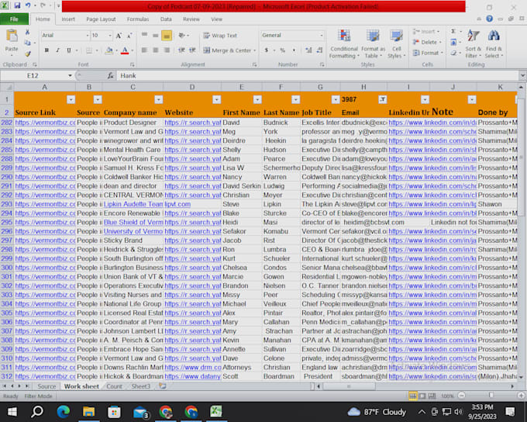
Task: Open filter dropdown for column E
Action: click(x=257, y=99)
